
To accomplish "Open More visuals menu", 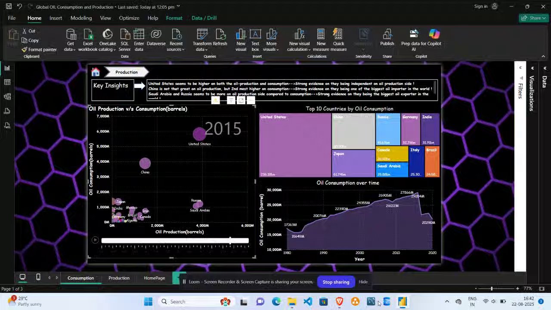I will (x=271, y=40).
